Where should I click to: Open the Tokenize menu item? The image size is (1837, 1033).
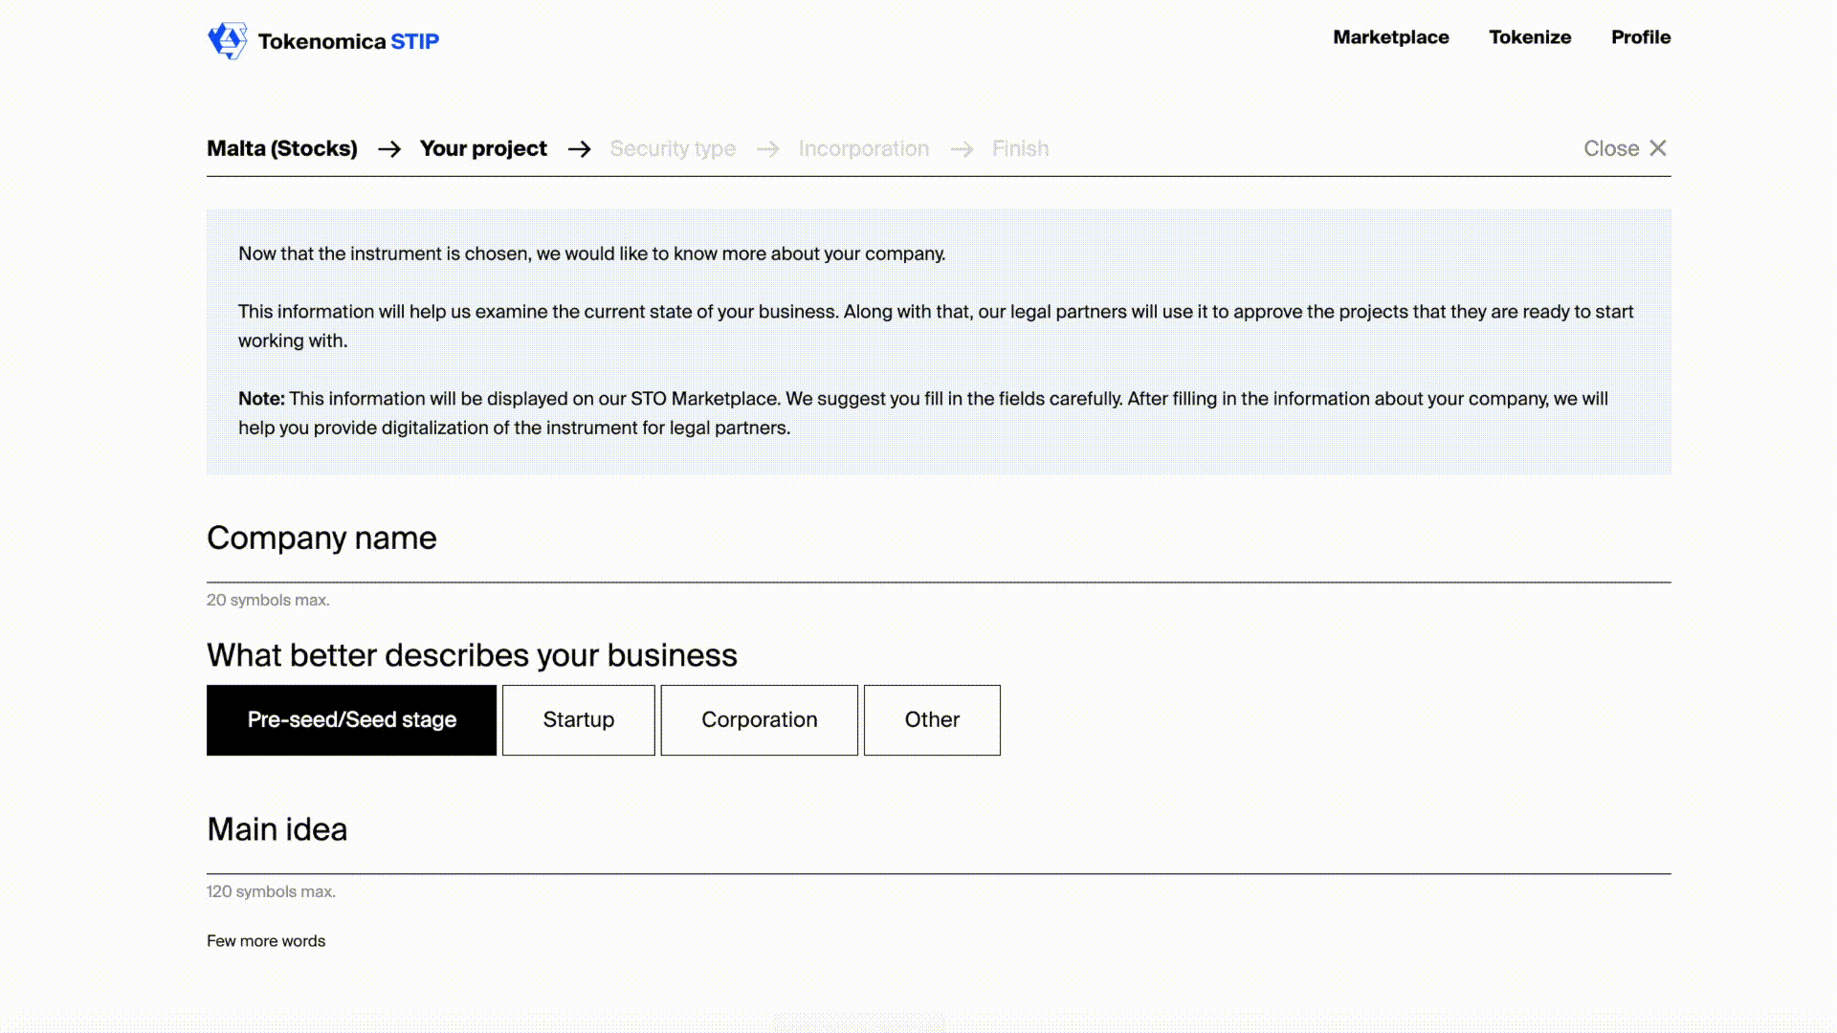coord(1529,37)
